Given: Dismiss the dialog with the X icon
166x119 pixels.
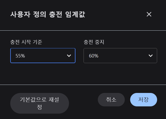Looking at the screenshot, I should click(x=149, y=14).
